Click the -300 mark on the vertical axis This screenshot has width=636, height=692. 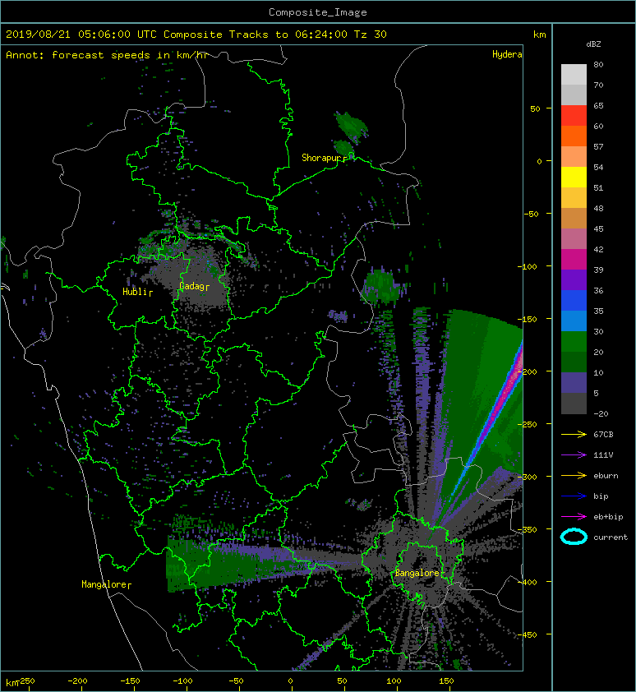(527, 477)
